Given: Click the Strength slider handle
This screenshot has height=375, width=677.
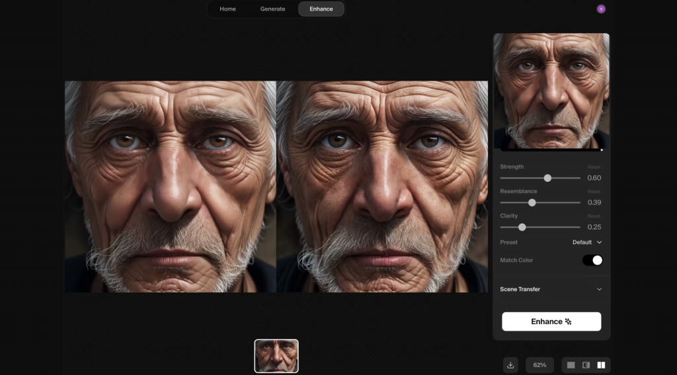Looking at the screenshot, I should pos(547,178).
